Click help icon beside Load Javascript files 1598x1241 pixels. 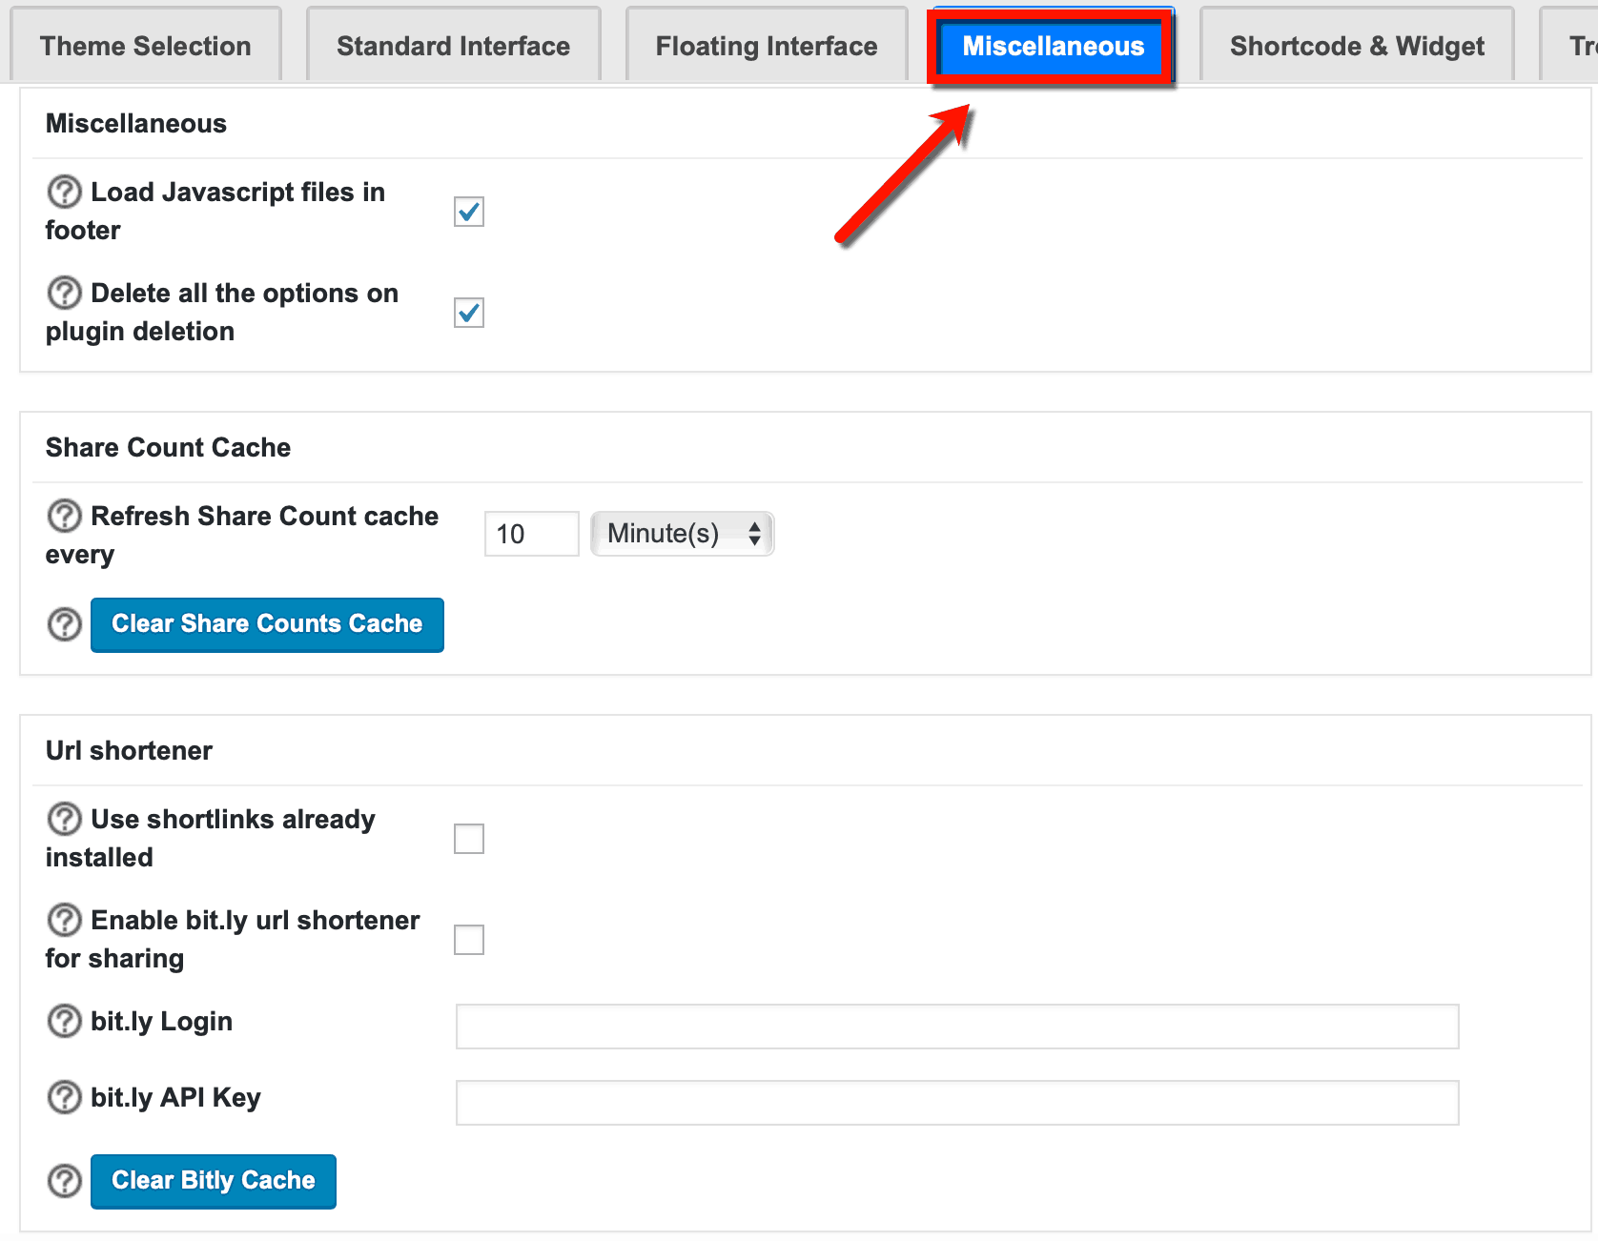point(64,192)
